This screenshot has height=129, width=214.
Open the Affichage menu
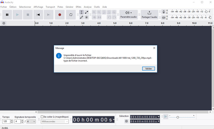(38, 7)
